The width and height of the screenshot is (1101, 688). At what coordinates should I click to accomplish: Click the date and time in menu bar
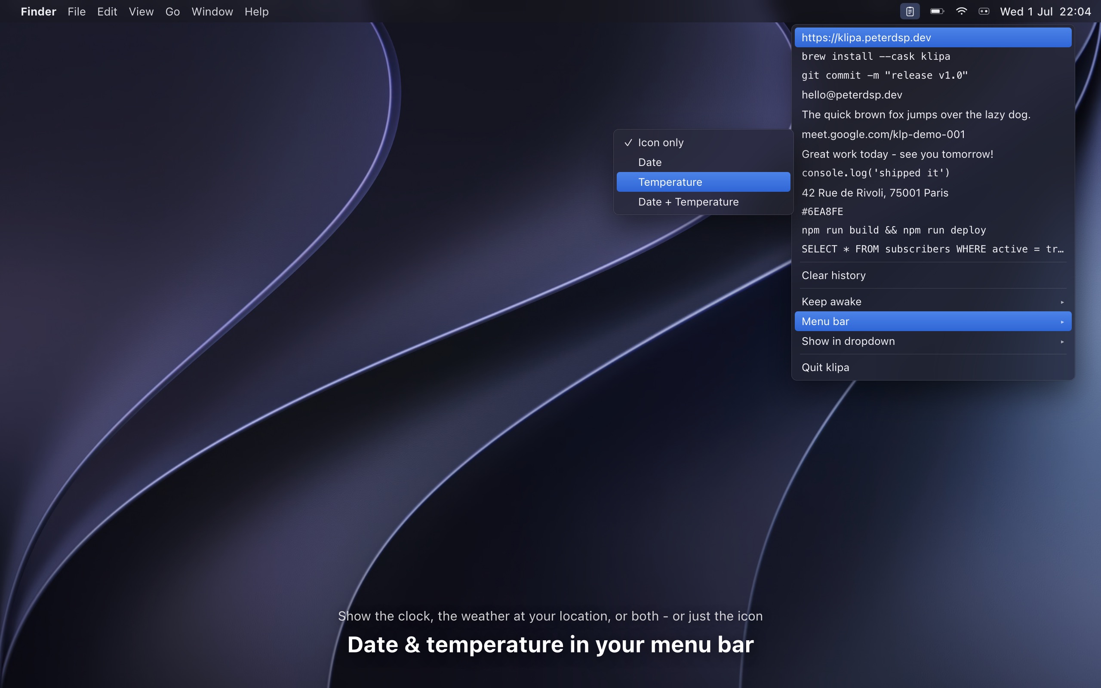pyautogui.click(x=1045, y=11)
